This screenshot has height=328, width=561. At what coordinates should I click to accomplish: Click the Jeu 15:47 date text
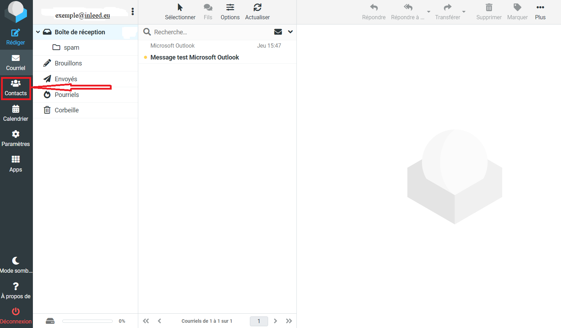[x=269, y=46]
